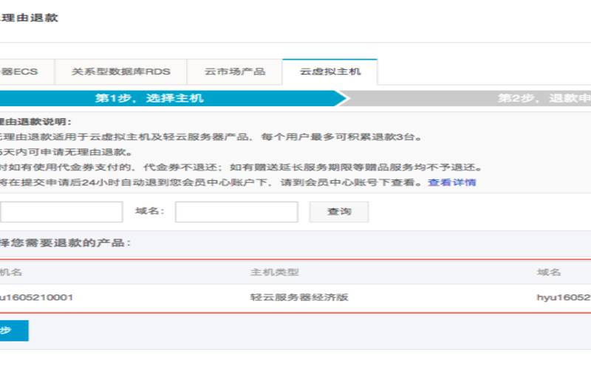The image size is (591, 369).
Task: Focus the 域名 input field
Action: pos(236,212)
